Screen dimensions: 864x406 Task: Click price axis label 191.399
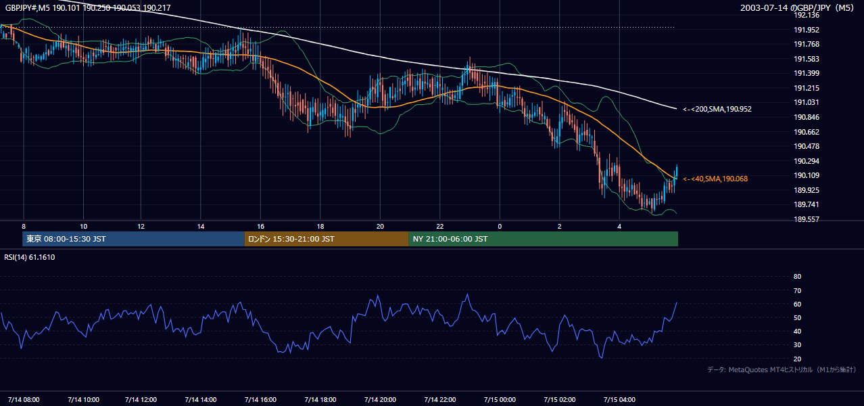[807, 73]
